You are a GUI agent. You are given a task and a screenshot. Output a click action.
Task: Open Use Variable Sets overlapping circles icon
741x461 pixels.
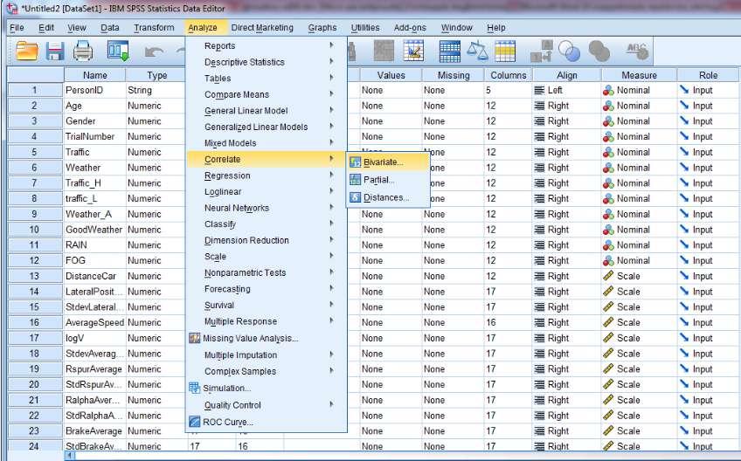569,51
